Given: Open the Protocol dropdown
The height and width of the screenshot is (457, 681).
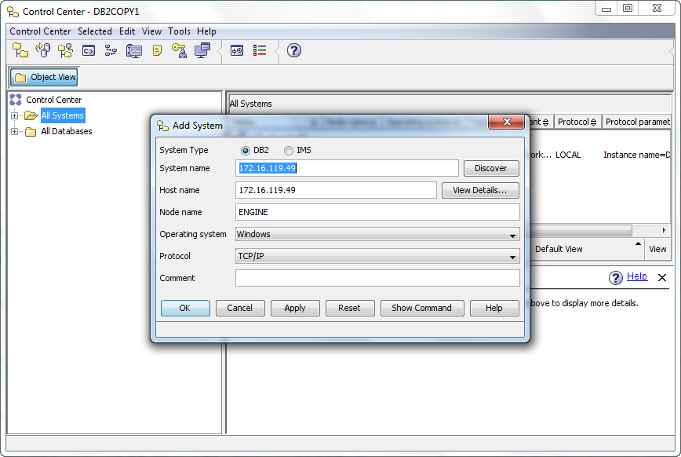Looking at the screenshot, I should click(377, 256).
